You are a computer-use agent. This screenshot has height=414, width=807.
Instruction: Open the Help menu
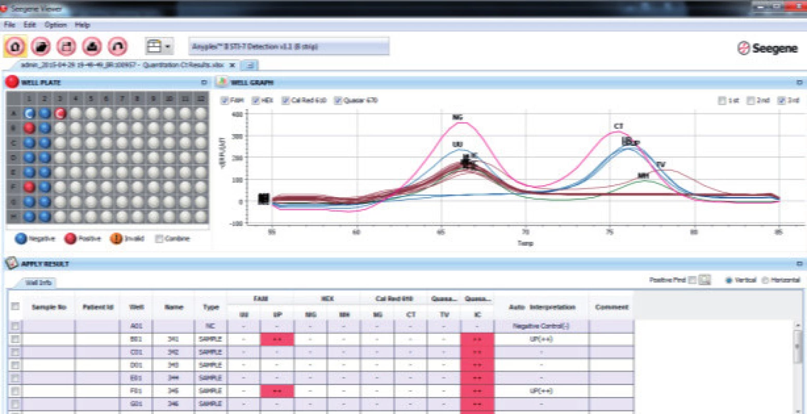pos(82,25)
